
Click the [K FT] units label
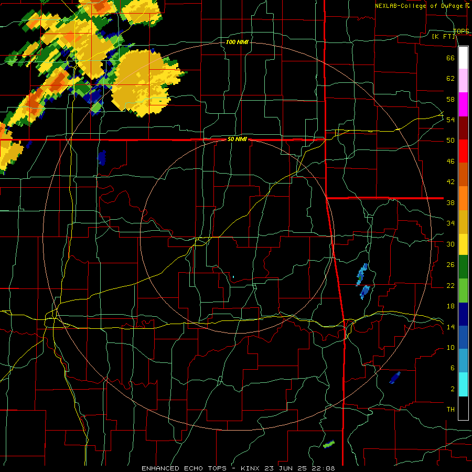444,37
